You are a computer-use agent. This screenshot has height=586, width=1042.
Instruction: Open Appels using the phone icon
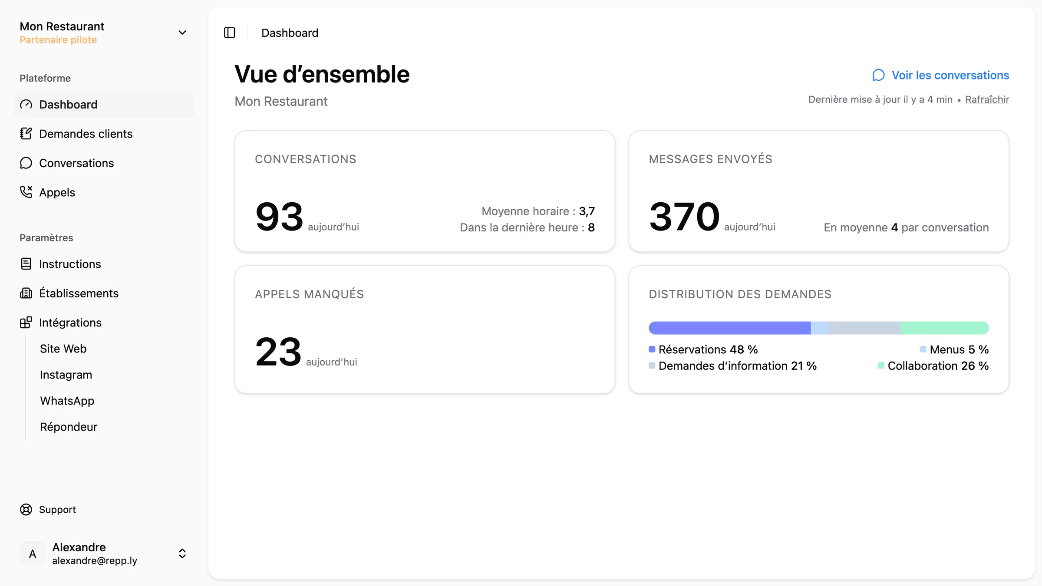pyautogui.click(x=26, y=192)
